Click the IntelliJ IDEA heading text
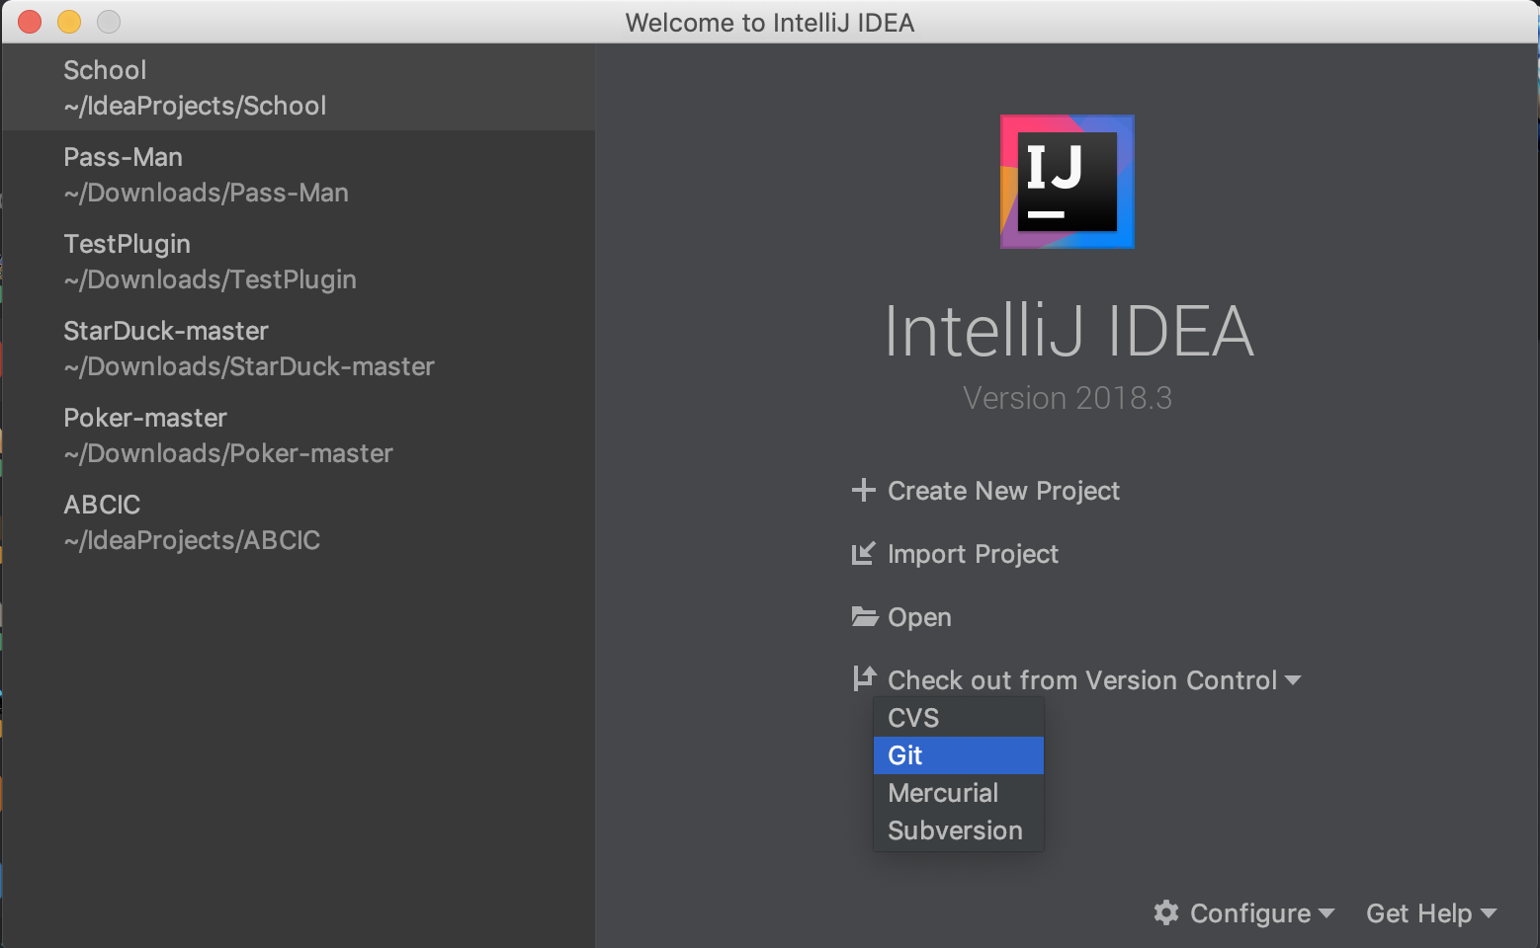 tap(1069, 331)
